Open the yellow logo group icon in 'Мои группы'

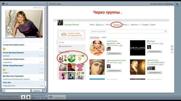tap(80, 59)
